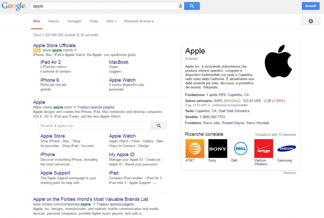Click the blue search magnifier button

[192, 6]
